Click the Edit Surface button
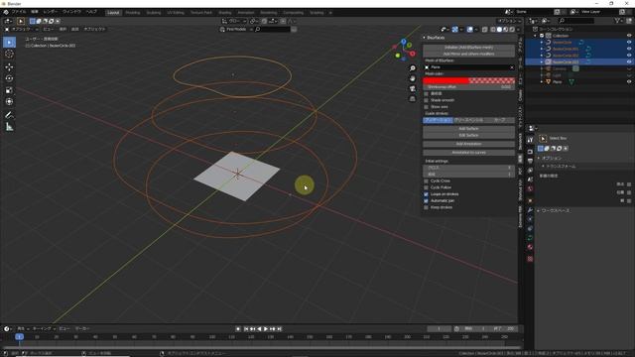 [469, 135]
